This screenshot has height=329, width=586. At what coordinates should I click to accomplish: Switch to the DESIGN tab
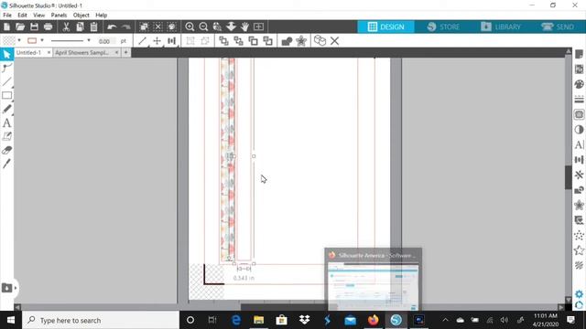tap(386, 27)
